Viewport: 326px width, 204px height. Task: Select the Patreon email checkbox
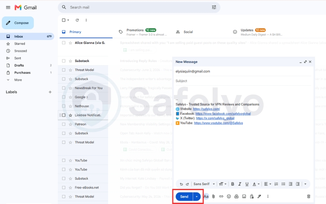pyautogui.click(x=64, y=124)
